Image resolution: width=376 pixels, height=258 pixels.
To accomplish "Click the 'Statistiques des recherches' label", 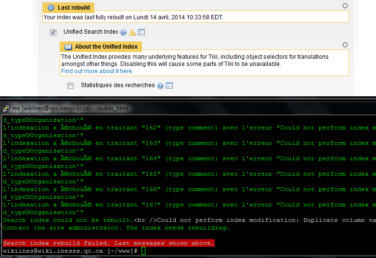I will tap(118, 85).
